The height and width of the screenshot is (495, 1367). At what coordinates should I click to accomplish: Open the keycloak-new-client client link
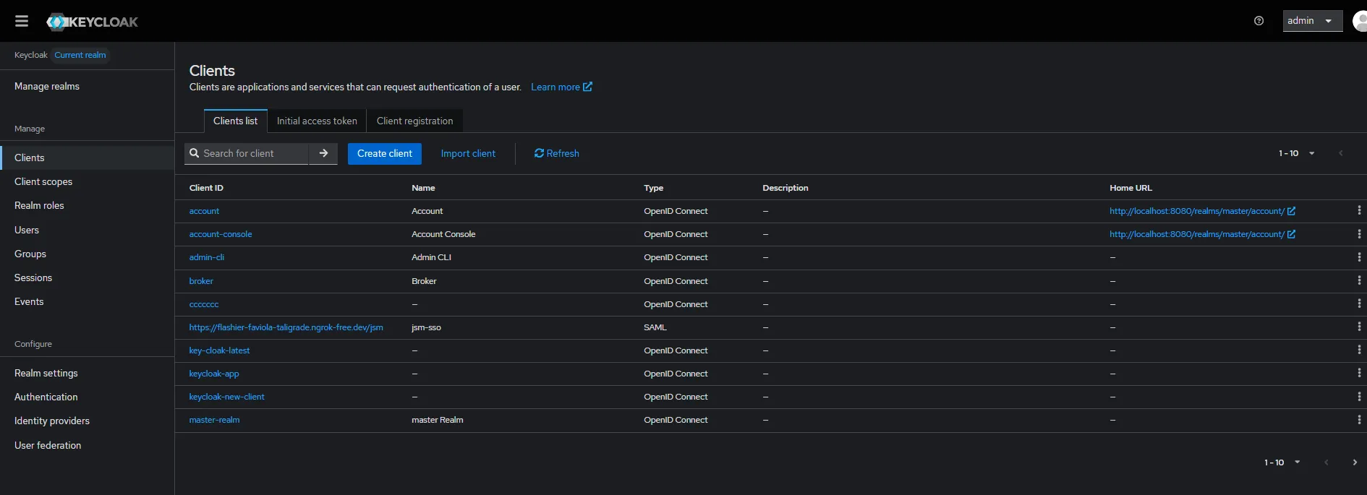pyautogui.click(x=226, y=397)
